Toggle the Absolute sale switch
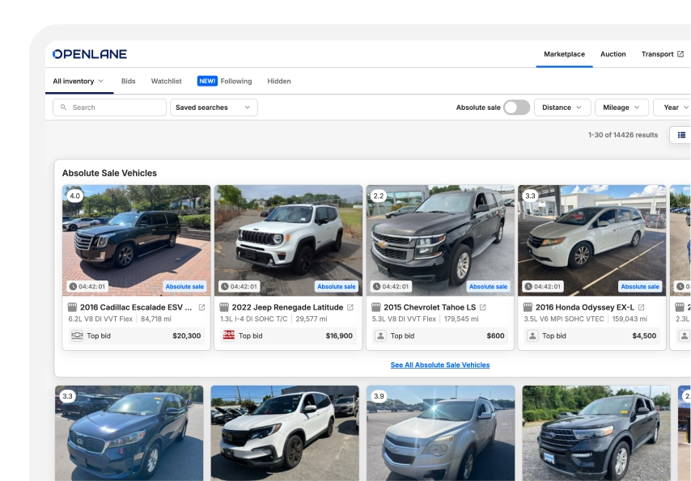This screenshot has height=481, width=691. pos(515,108)
